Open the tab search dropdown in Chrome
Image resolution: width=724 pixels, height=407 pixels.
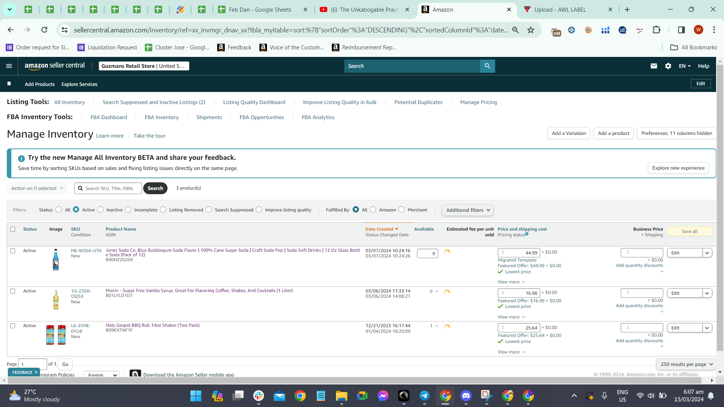click(x=9, y=9)
